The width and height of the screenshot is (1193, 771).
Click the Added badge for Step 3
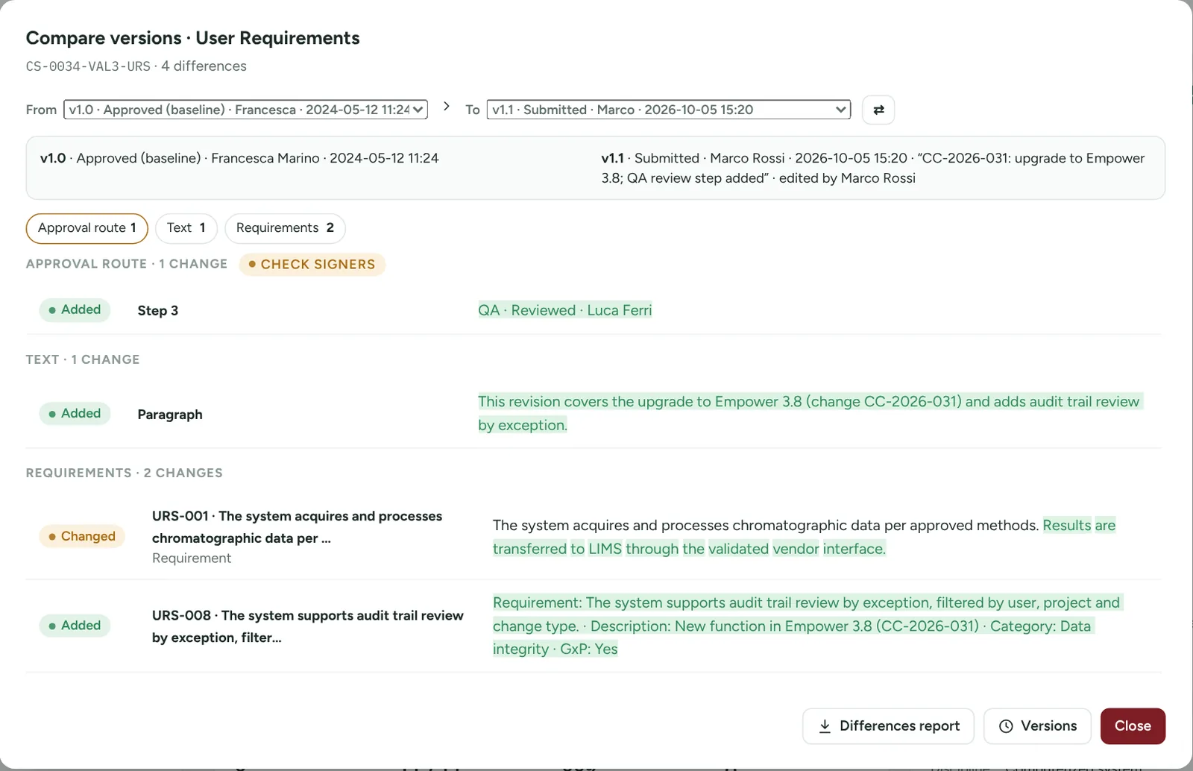[75, 310]
